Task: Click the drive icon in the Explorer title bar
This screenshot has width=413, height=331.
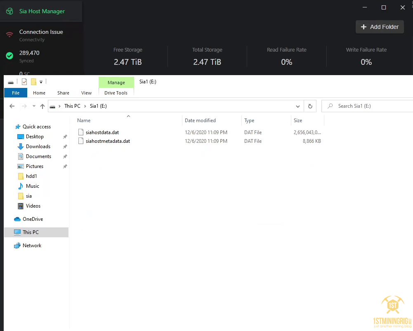Action: point(11,82)
